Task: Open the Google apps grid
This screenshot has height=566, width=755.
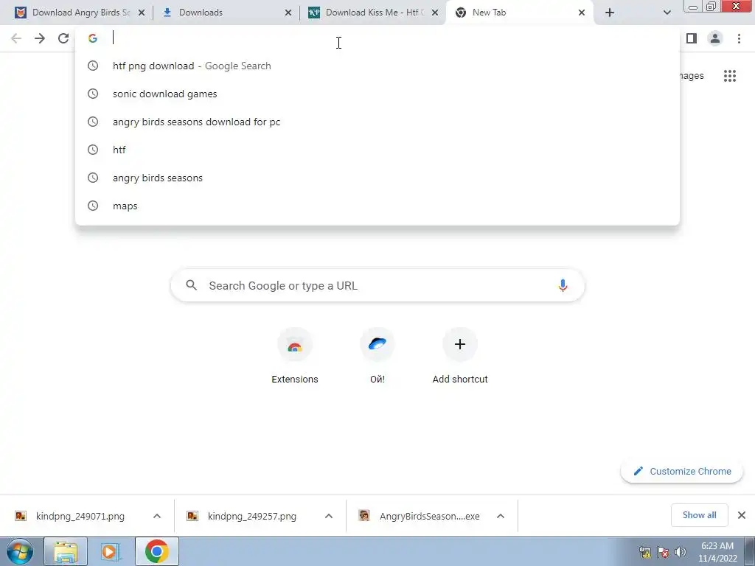Action: [x=730, y=76]
